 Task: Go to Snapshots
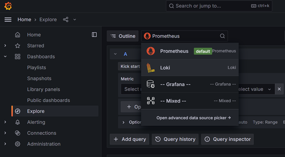39,78
